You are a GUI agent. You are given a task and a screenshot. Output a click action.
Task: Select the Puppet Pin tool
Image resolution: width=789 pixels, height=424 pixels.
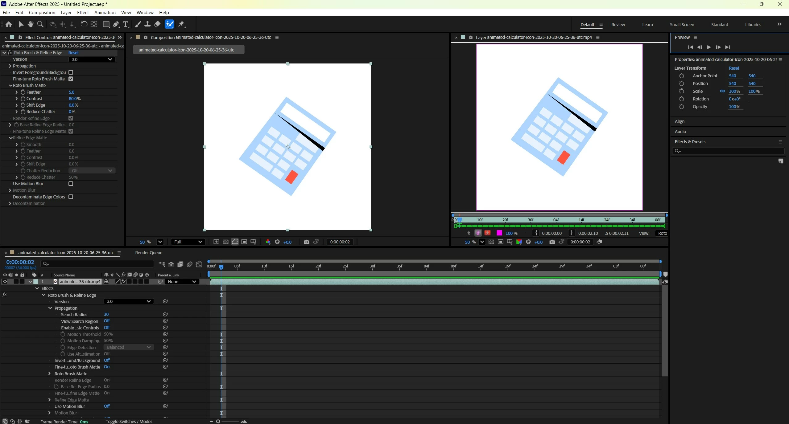pos(181,24)
